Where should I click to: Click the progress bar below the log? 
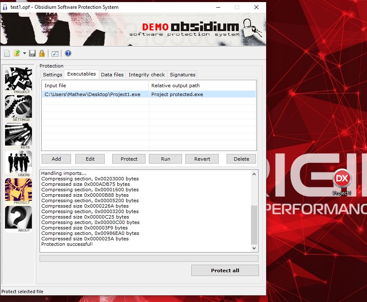point(149,258)
